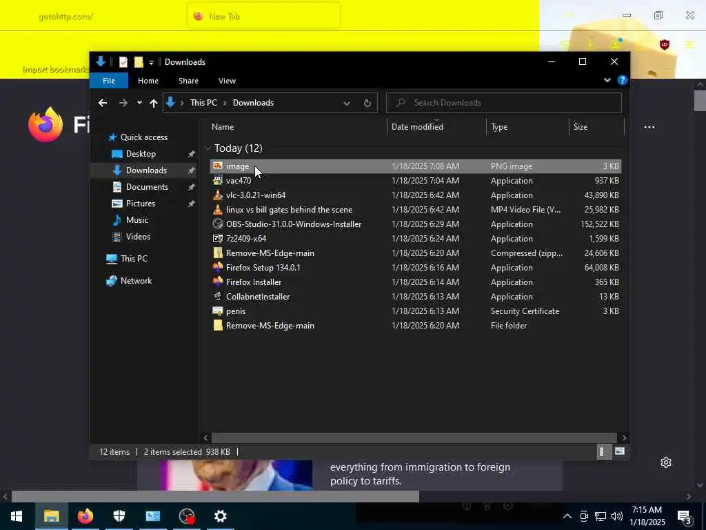
Task: Click the This PC breadcrumb chevron
Action: [x=225, y=104]
